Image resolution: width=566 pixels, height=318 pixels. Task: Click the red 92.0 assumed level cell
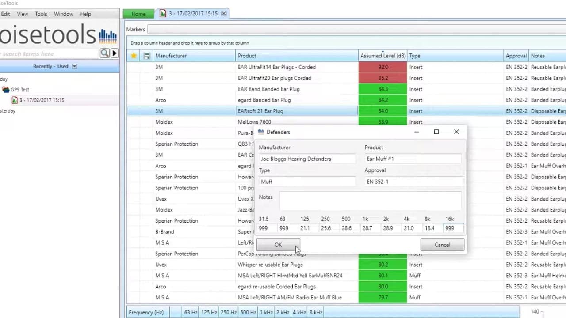[x=383, y=67]
